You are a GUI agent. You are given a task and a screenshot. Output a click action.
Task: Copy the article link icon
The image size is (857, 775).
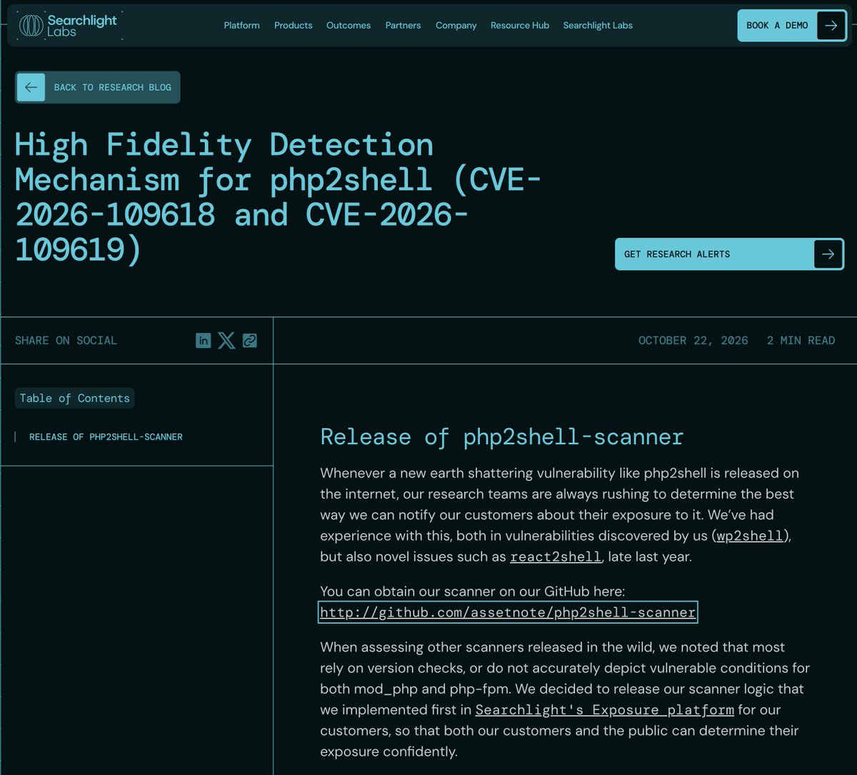tap(249, 340)
